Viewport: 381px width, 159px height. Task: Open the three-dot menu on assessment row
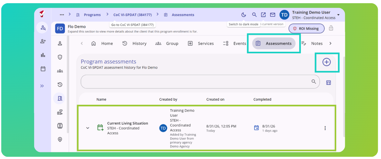[325, 128]
